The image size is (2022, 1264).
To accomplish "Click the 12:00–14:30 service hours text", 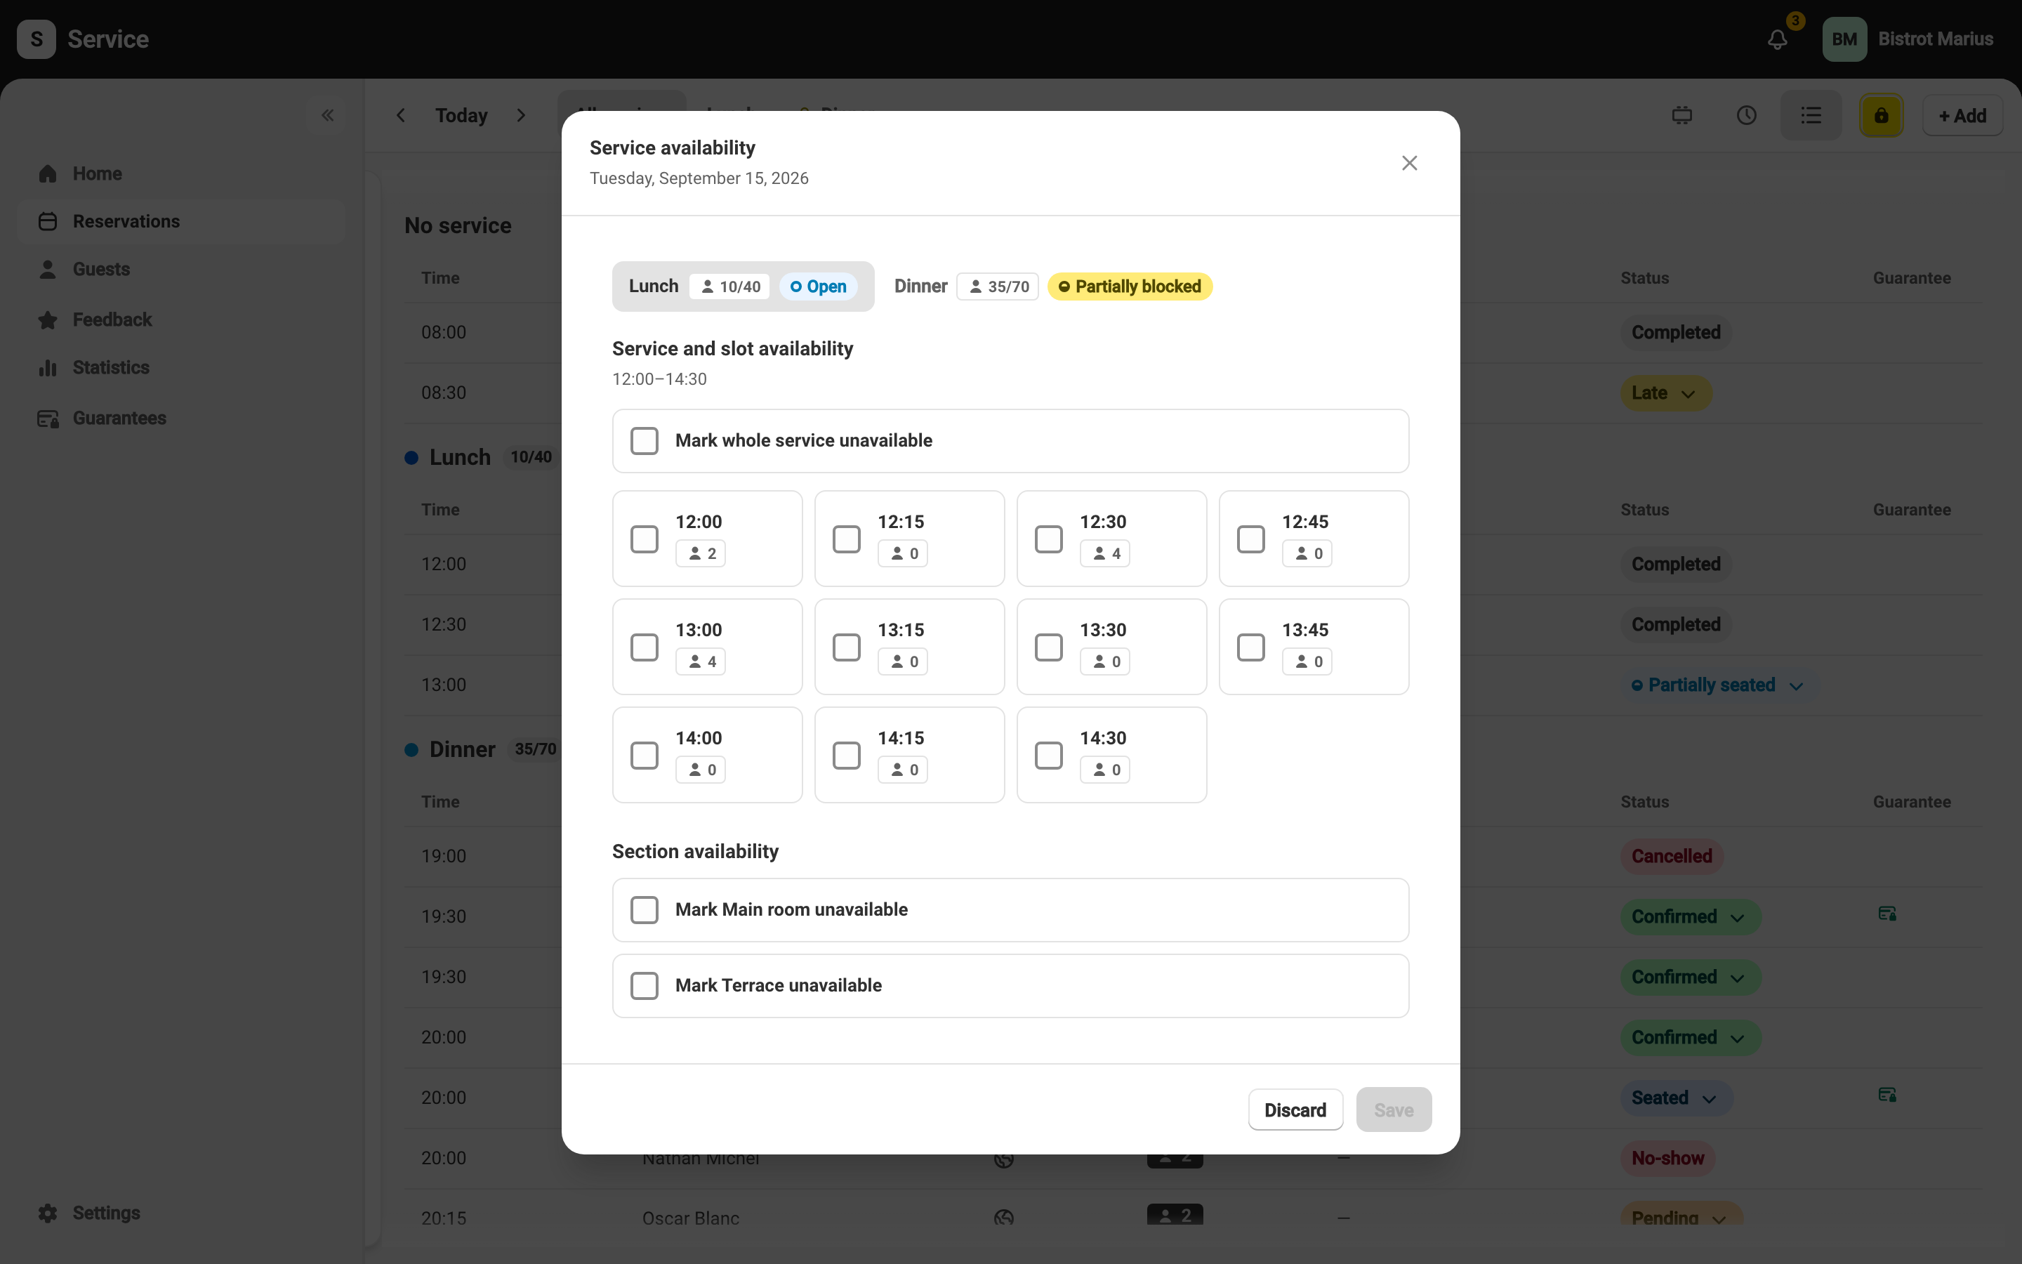I will 659,379.
